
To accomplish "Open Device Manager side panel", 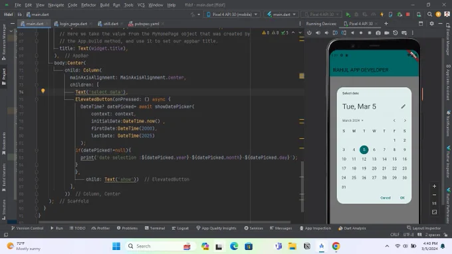I will coord(448,39).
